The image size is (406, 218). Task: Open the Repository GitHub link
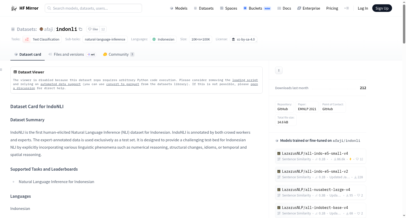click(284, 107)
